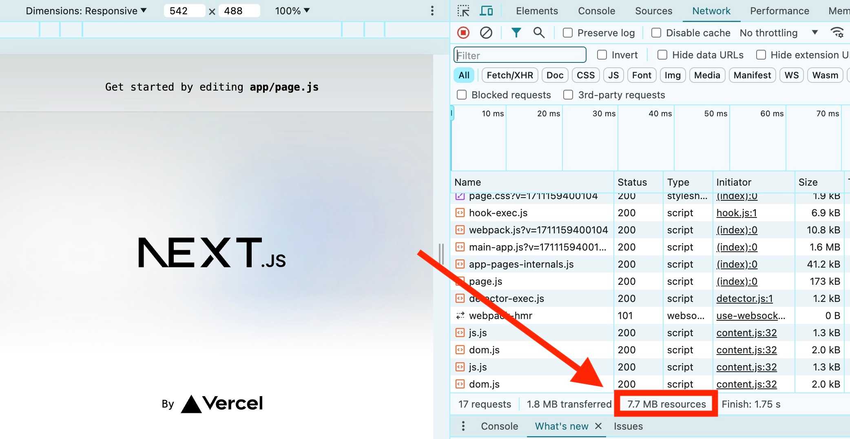Tick the Blocked requests checkbox

(x=462, y=95)
